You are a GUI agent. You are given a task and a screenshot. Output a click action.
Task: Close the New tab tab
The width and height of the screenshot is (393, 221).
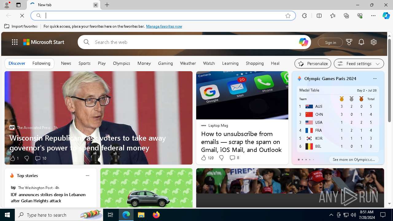[x=95, y=5]
